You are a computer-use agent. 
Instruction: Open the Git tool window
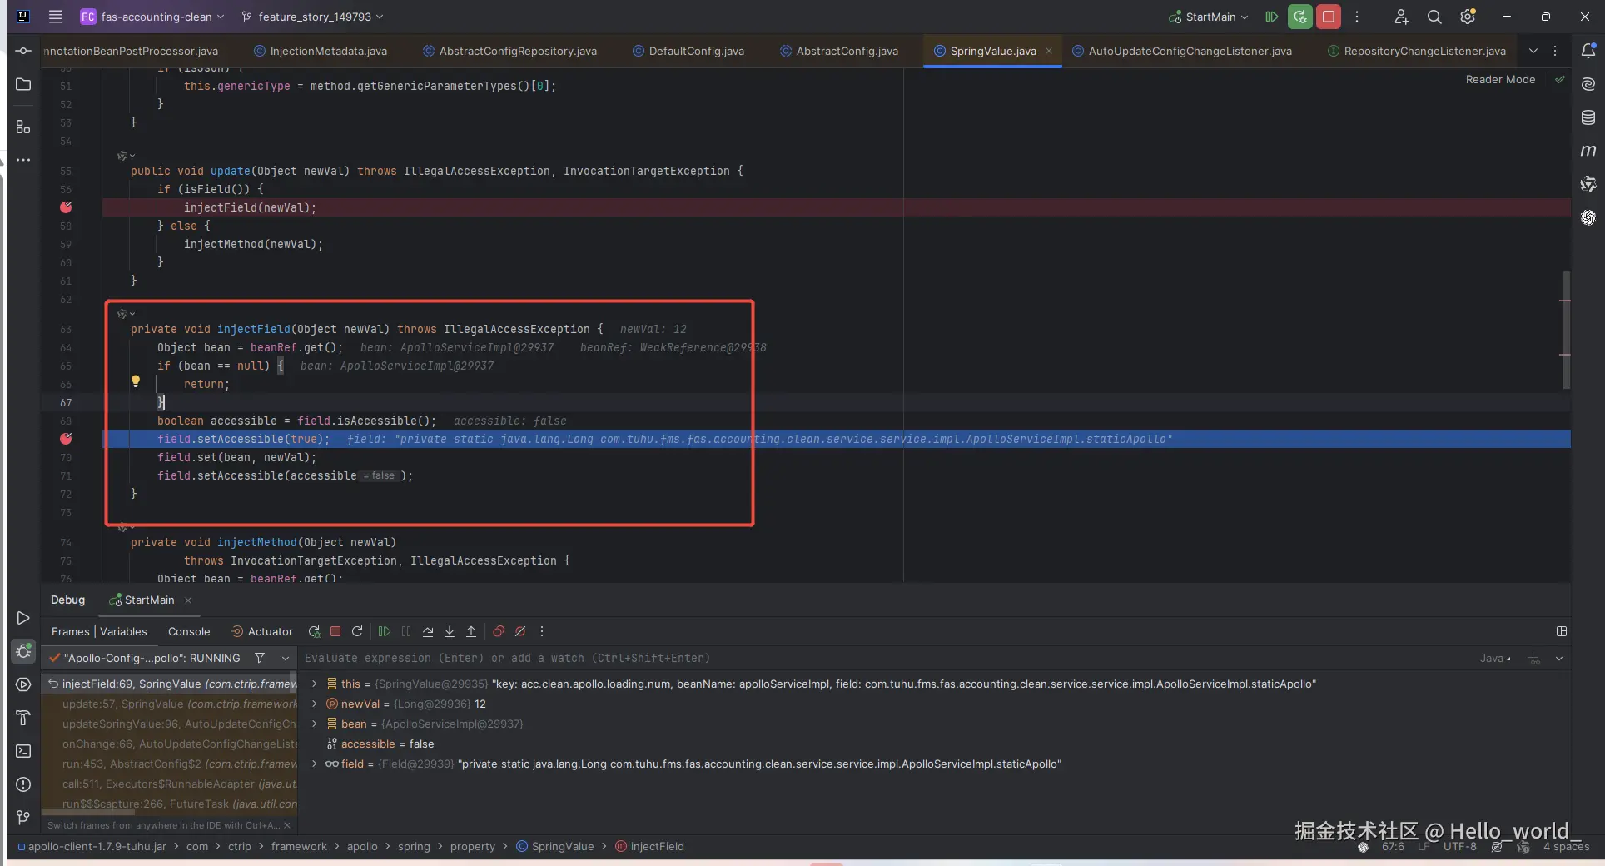(23, 818)
